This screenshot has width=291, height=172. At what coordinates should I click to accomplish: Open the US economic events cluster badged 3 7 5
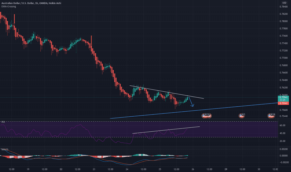[x=207, y=116]
